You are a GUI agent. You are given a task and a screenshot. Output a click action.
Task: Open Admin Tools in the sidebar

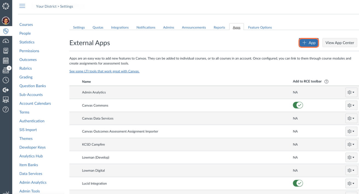(30, 191)
